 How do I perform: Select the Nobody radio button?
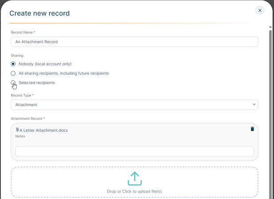13,64
